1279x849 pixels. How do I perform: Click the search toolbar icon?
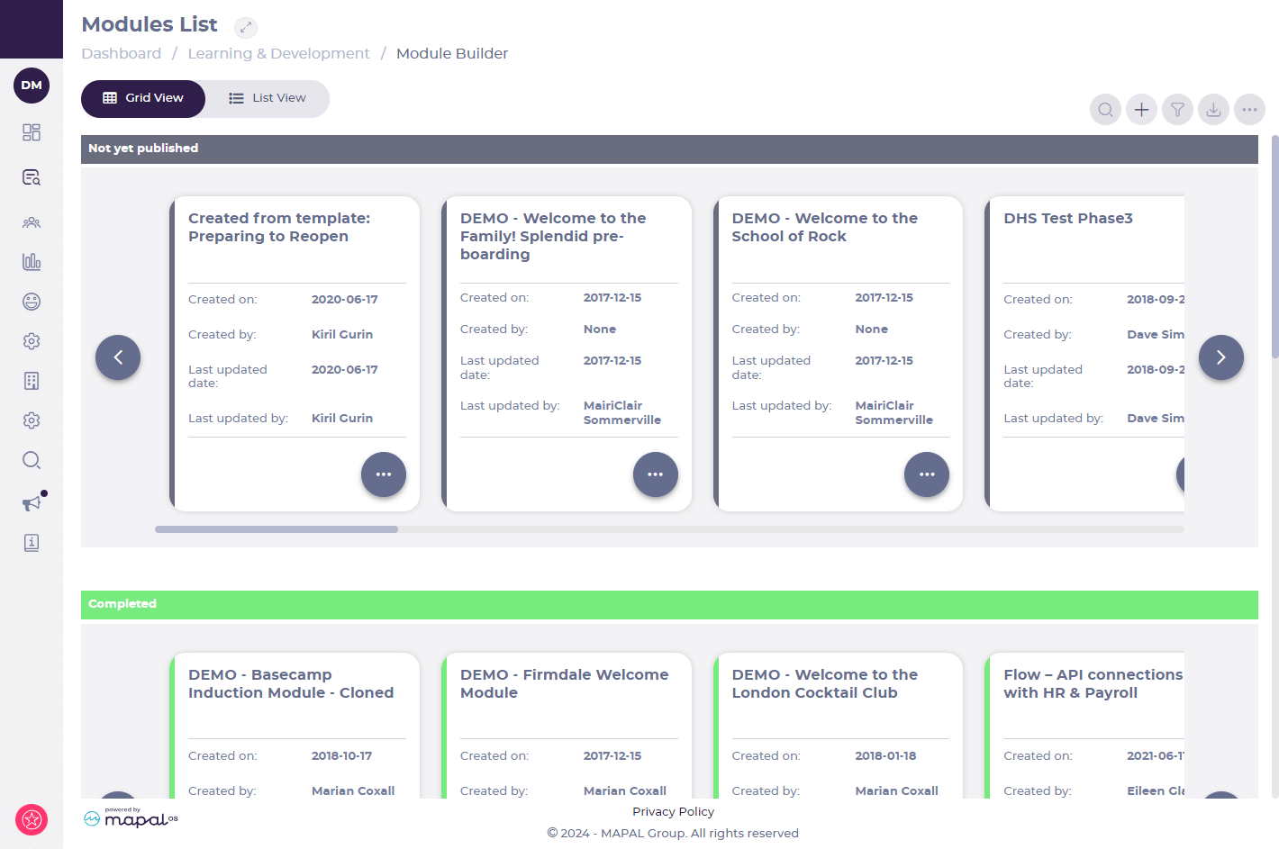(1105, 110)
